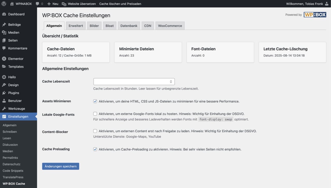Viewport: 331px width, 188px height.
Task: Open Code Snippets submenu item
Action: [x=13, y=171]
